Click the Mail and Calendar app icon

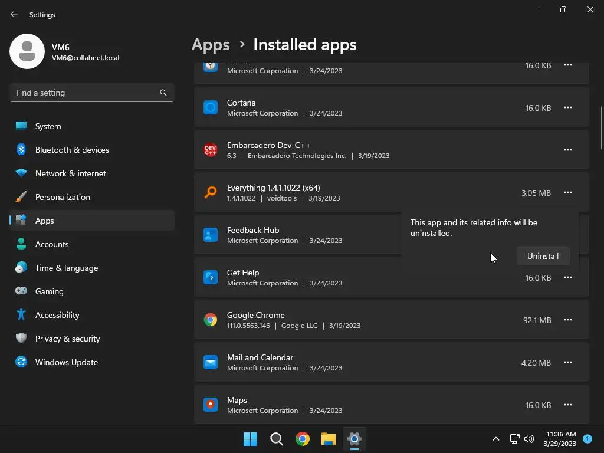pos(211,363)
